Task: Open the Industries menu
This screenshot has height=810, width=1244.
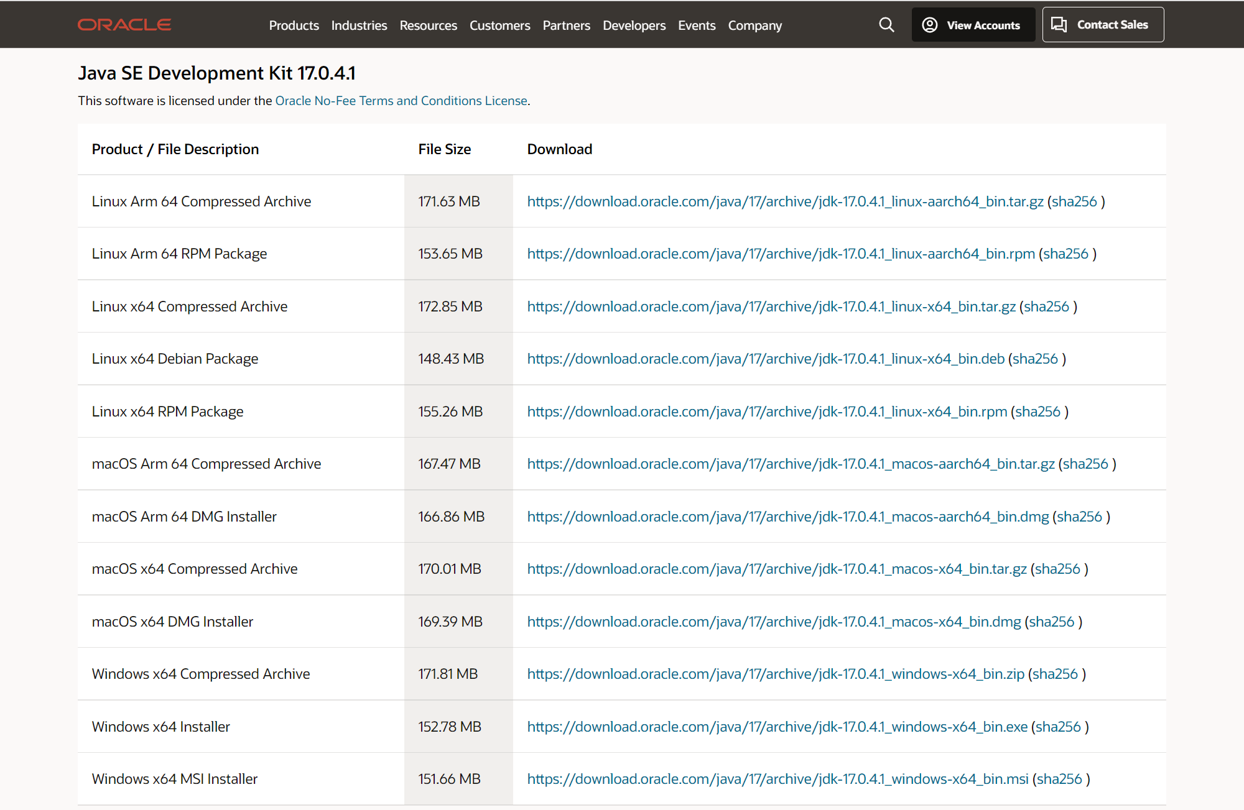Action: coord(359,25)
